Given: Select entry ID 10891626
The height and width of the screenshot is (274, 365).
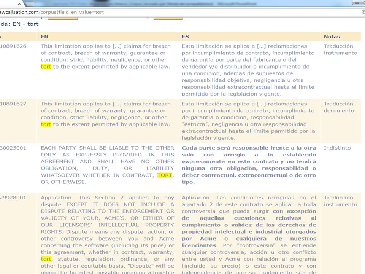Looking at the screenshot, I should point(13,46).
